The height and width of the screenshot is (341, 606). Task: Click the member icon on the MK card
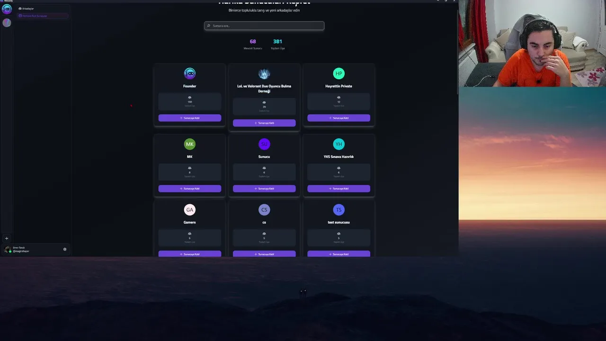190,168
